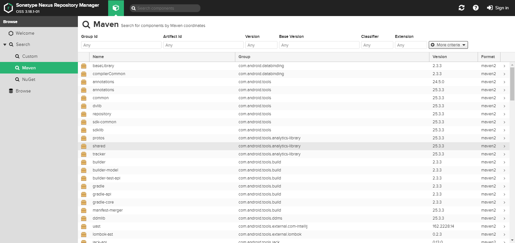This screenshot has width=515, height=243.
Task: Select the gradle name cell
Action: click(162, 186)
